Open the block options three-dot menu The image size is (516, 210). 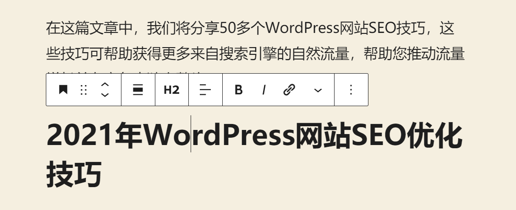[x=351, y=90]
